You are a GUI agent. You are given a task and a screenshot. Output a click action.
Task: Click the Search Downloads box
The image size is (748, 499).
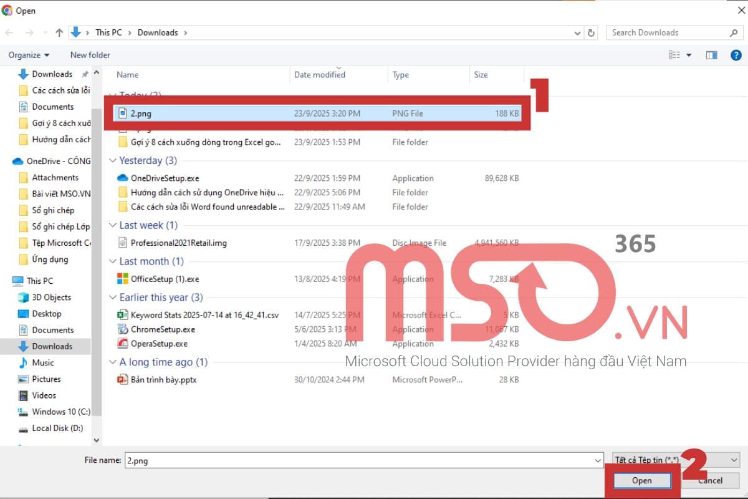[667, 32]
